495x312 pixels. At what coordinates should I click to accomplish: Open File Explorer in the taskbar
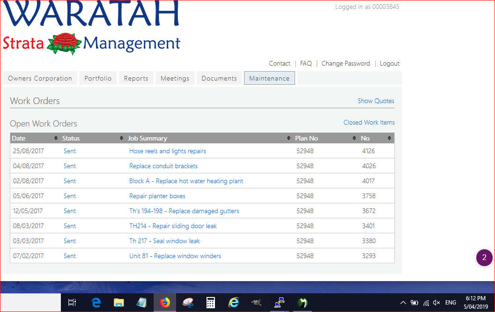(118, 303)
